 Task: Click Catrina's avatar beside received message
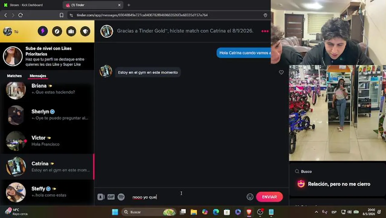pos(106,71)
